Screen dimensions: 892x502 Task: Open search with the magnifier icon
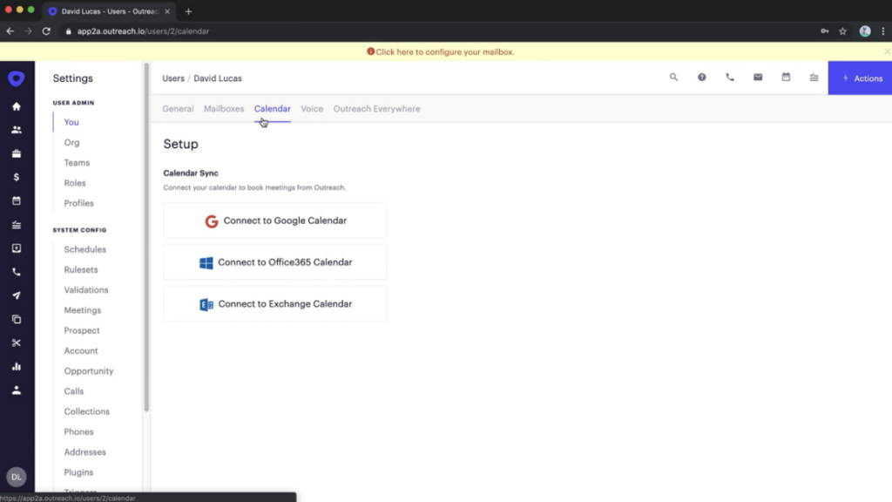[x=673, y=78]
